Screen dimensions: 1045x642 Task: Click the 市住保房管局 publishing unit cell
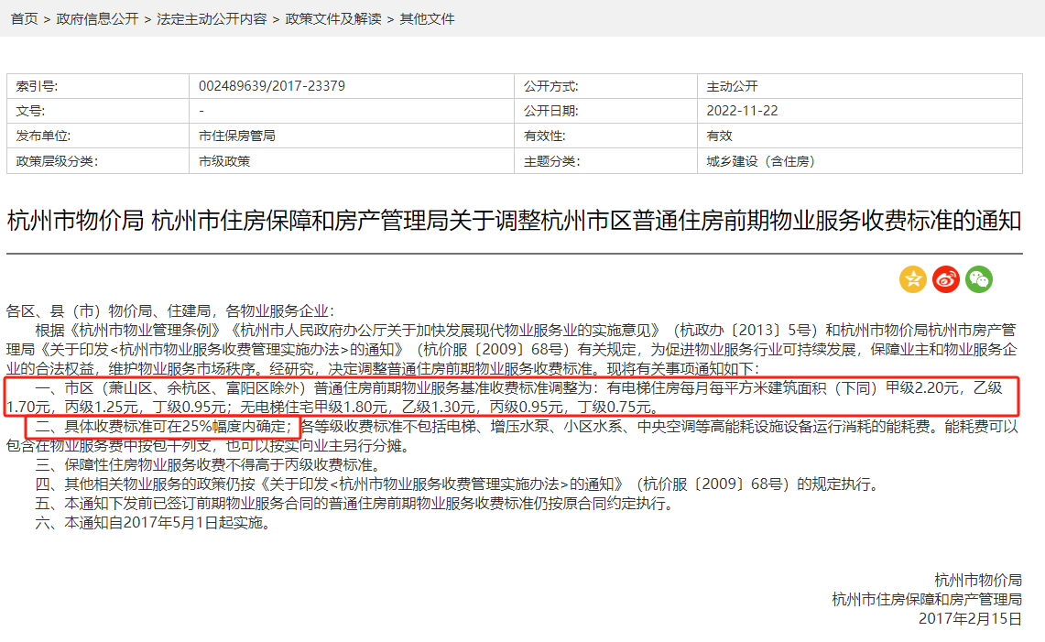click(x=236, y=136)
